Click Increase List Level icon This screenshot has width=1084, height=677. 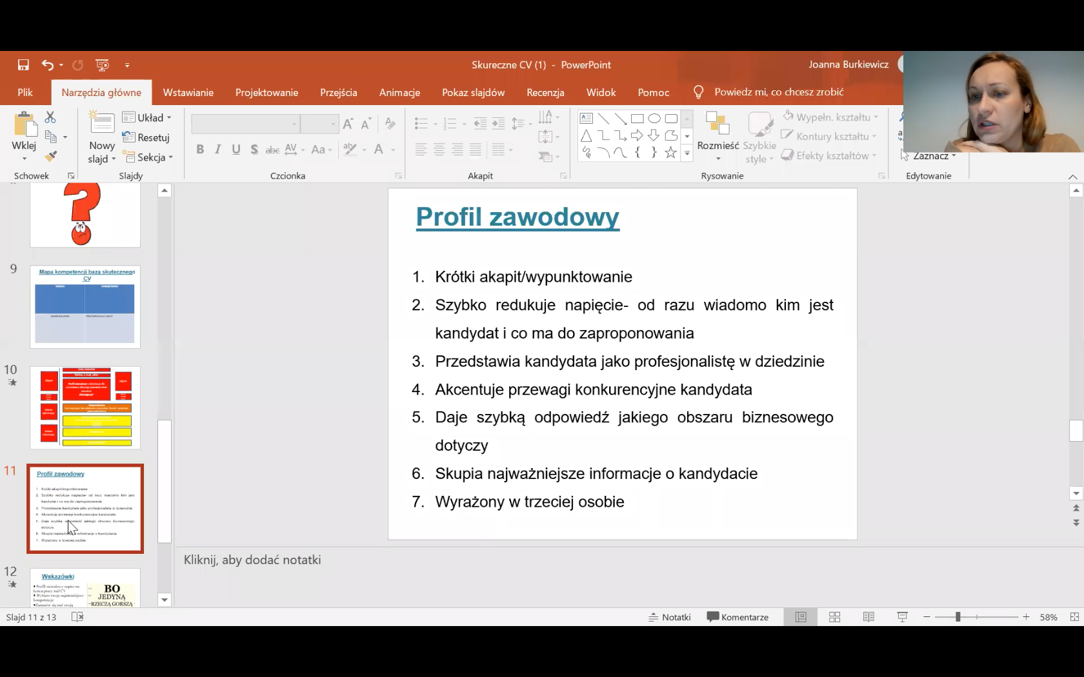coord(498,123)
